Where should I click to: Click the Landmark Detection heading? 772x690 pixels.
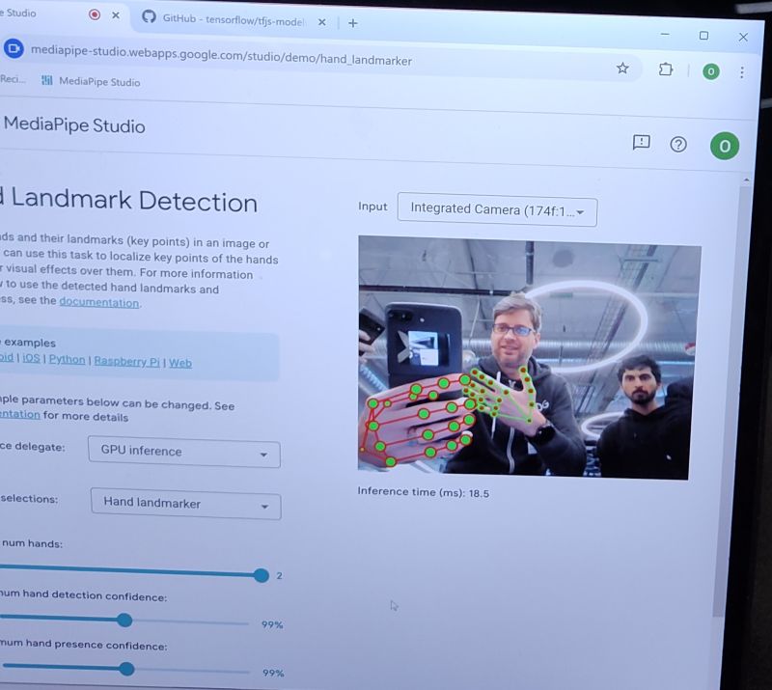(128, 200)
